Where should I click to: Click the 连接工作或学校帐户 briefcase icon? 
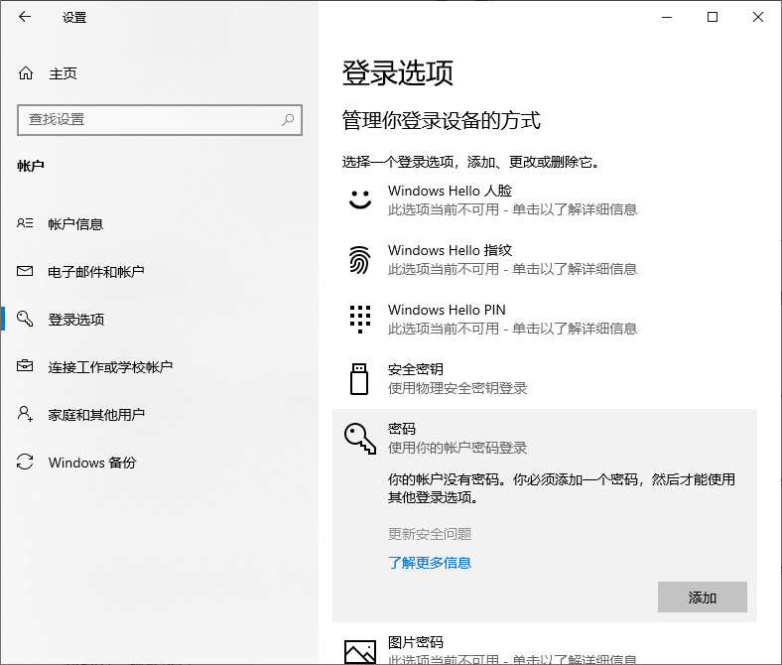coord(25,366)
